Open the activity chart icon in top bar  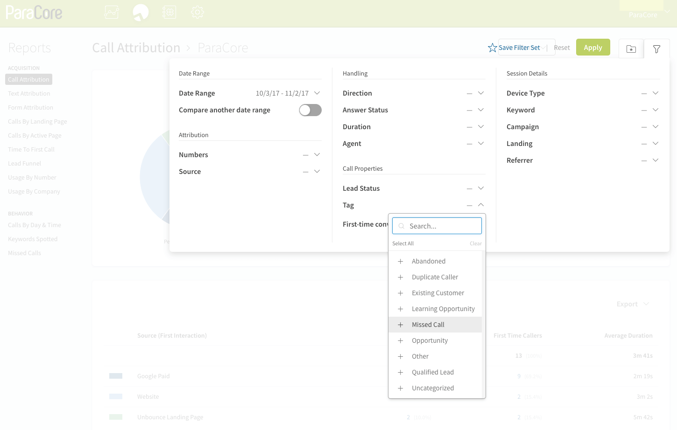coord(111,12)
